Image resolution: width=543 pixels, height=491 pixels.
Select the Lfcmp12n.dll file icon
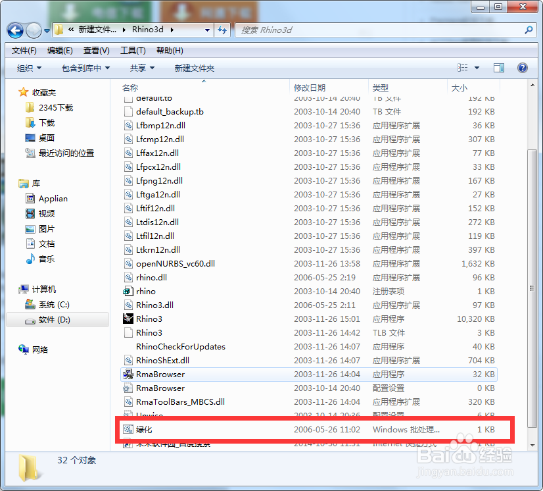(x=128, y=140)
